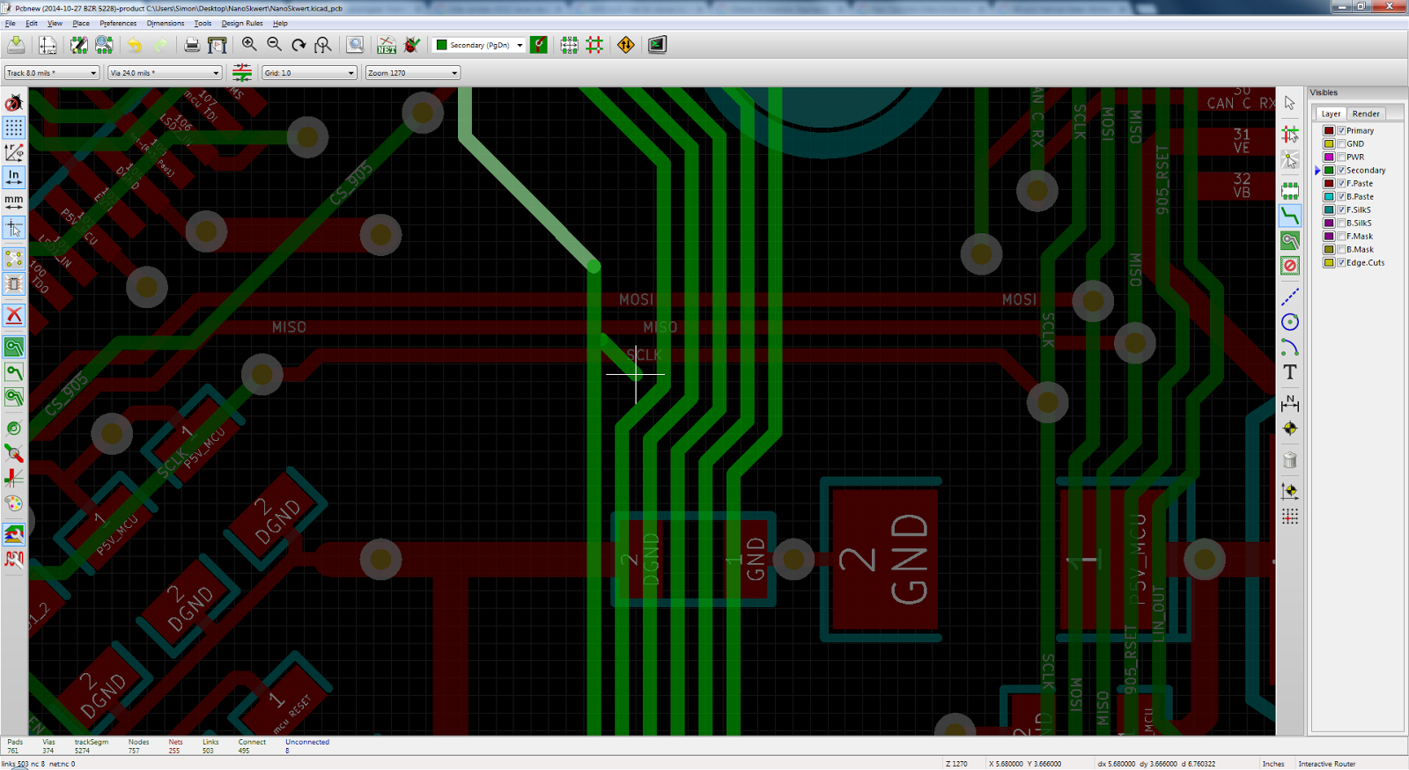
Task: Select the Delete items trash tool
Action: tap(1290, 459)
